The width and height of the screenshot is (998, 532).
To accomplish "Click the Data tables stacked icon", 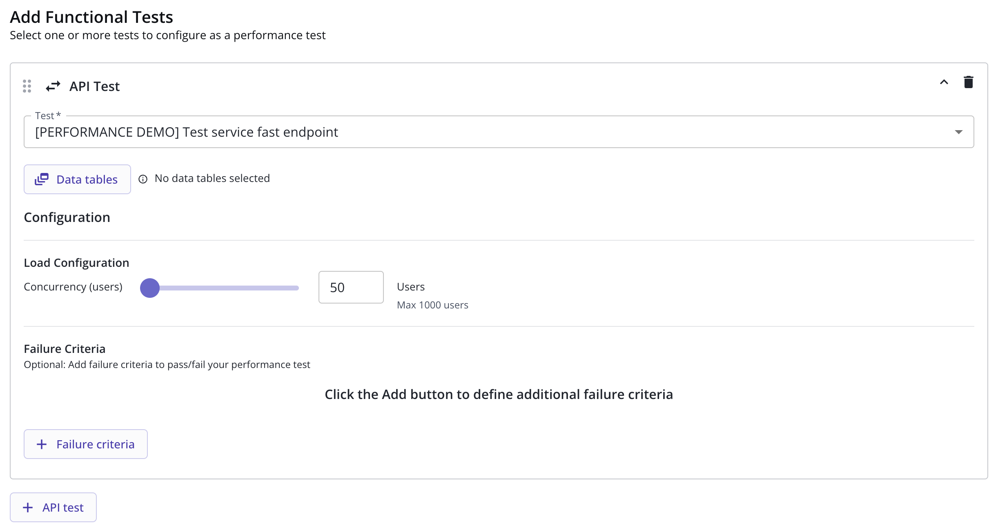I will click(x=42, y=179).
